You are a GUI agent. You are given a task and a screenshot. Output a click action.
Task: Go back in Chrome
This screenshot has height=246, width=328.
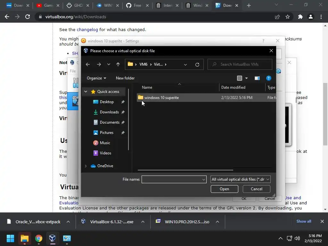[x=7, y=17]
